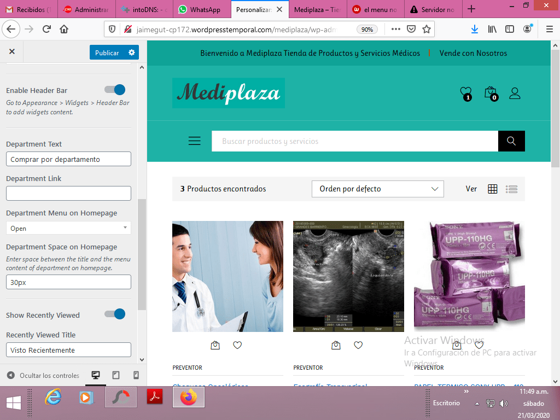
Task: Open Firefox downloads arrow
Action: point(474,29)
